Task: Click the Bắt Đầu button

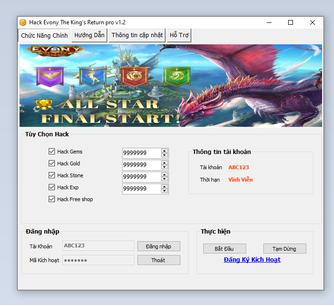Action: point(224,249)
